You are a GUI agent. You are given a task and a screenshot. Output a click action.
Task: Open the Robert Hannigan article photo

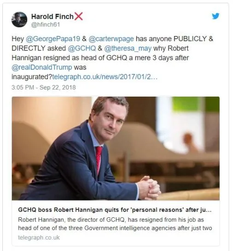(x=116, y=148)
